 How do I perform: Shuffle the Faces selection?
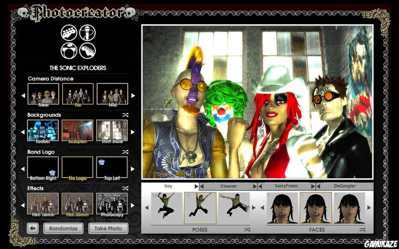click(x=362, y=230)
